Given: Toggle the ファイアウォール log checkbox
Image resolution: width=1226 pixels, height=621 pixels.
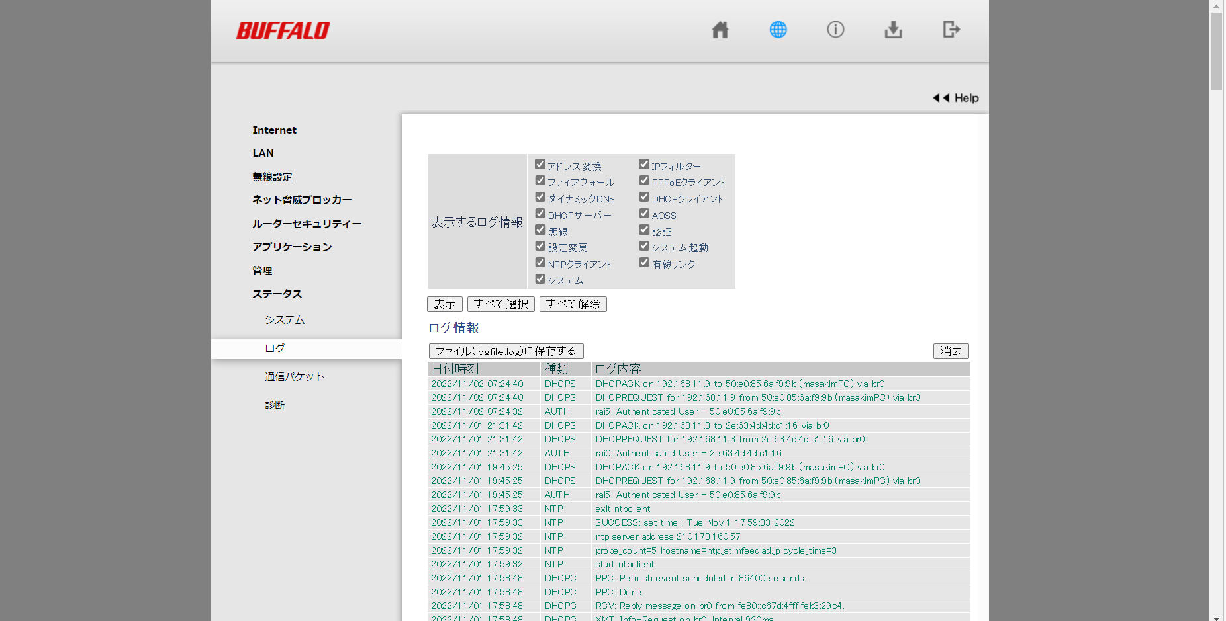Looking at the screenshot, I should 540,181.
